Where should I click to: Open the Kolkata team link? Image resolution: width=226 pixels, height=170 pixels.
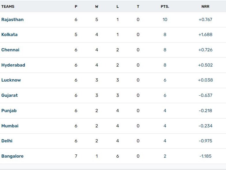(x=9, y=35)
